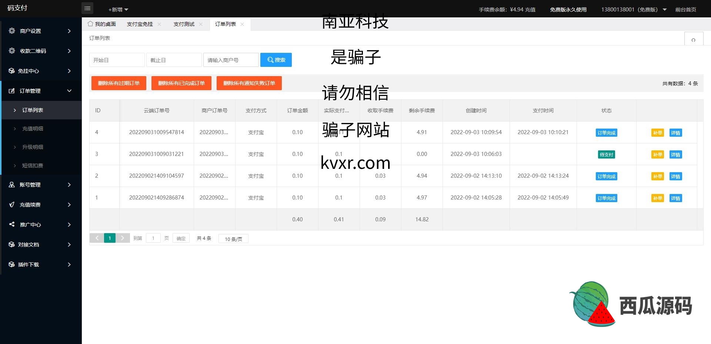This screenshot has height=344, width=711.
Task: Click the 充值 link in the header
Action: (x=530, y=10)
